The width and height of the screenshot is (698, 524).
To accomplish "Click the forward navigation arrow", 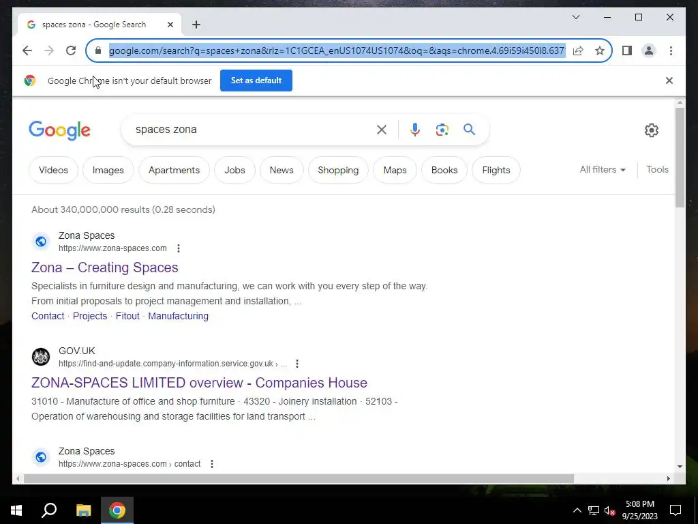I will click(x=49, y=50).
